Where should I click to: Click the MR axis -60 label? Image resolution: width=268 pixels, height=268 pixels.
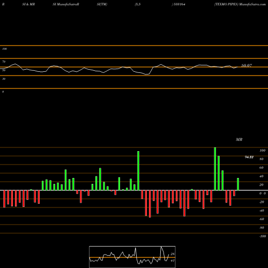click(x=262, y=219)
